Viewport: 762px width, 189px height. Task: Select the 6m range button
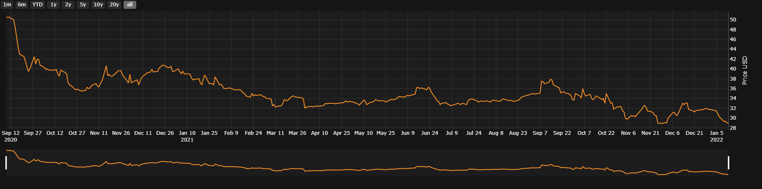tap(22, 5)
